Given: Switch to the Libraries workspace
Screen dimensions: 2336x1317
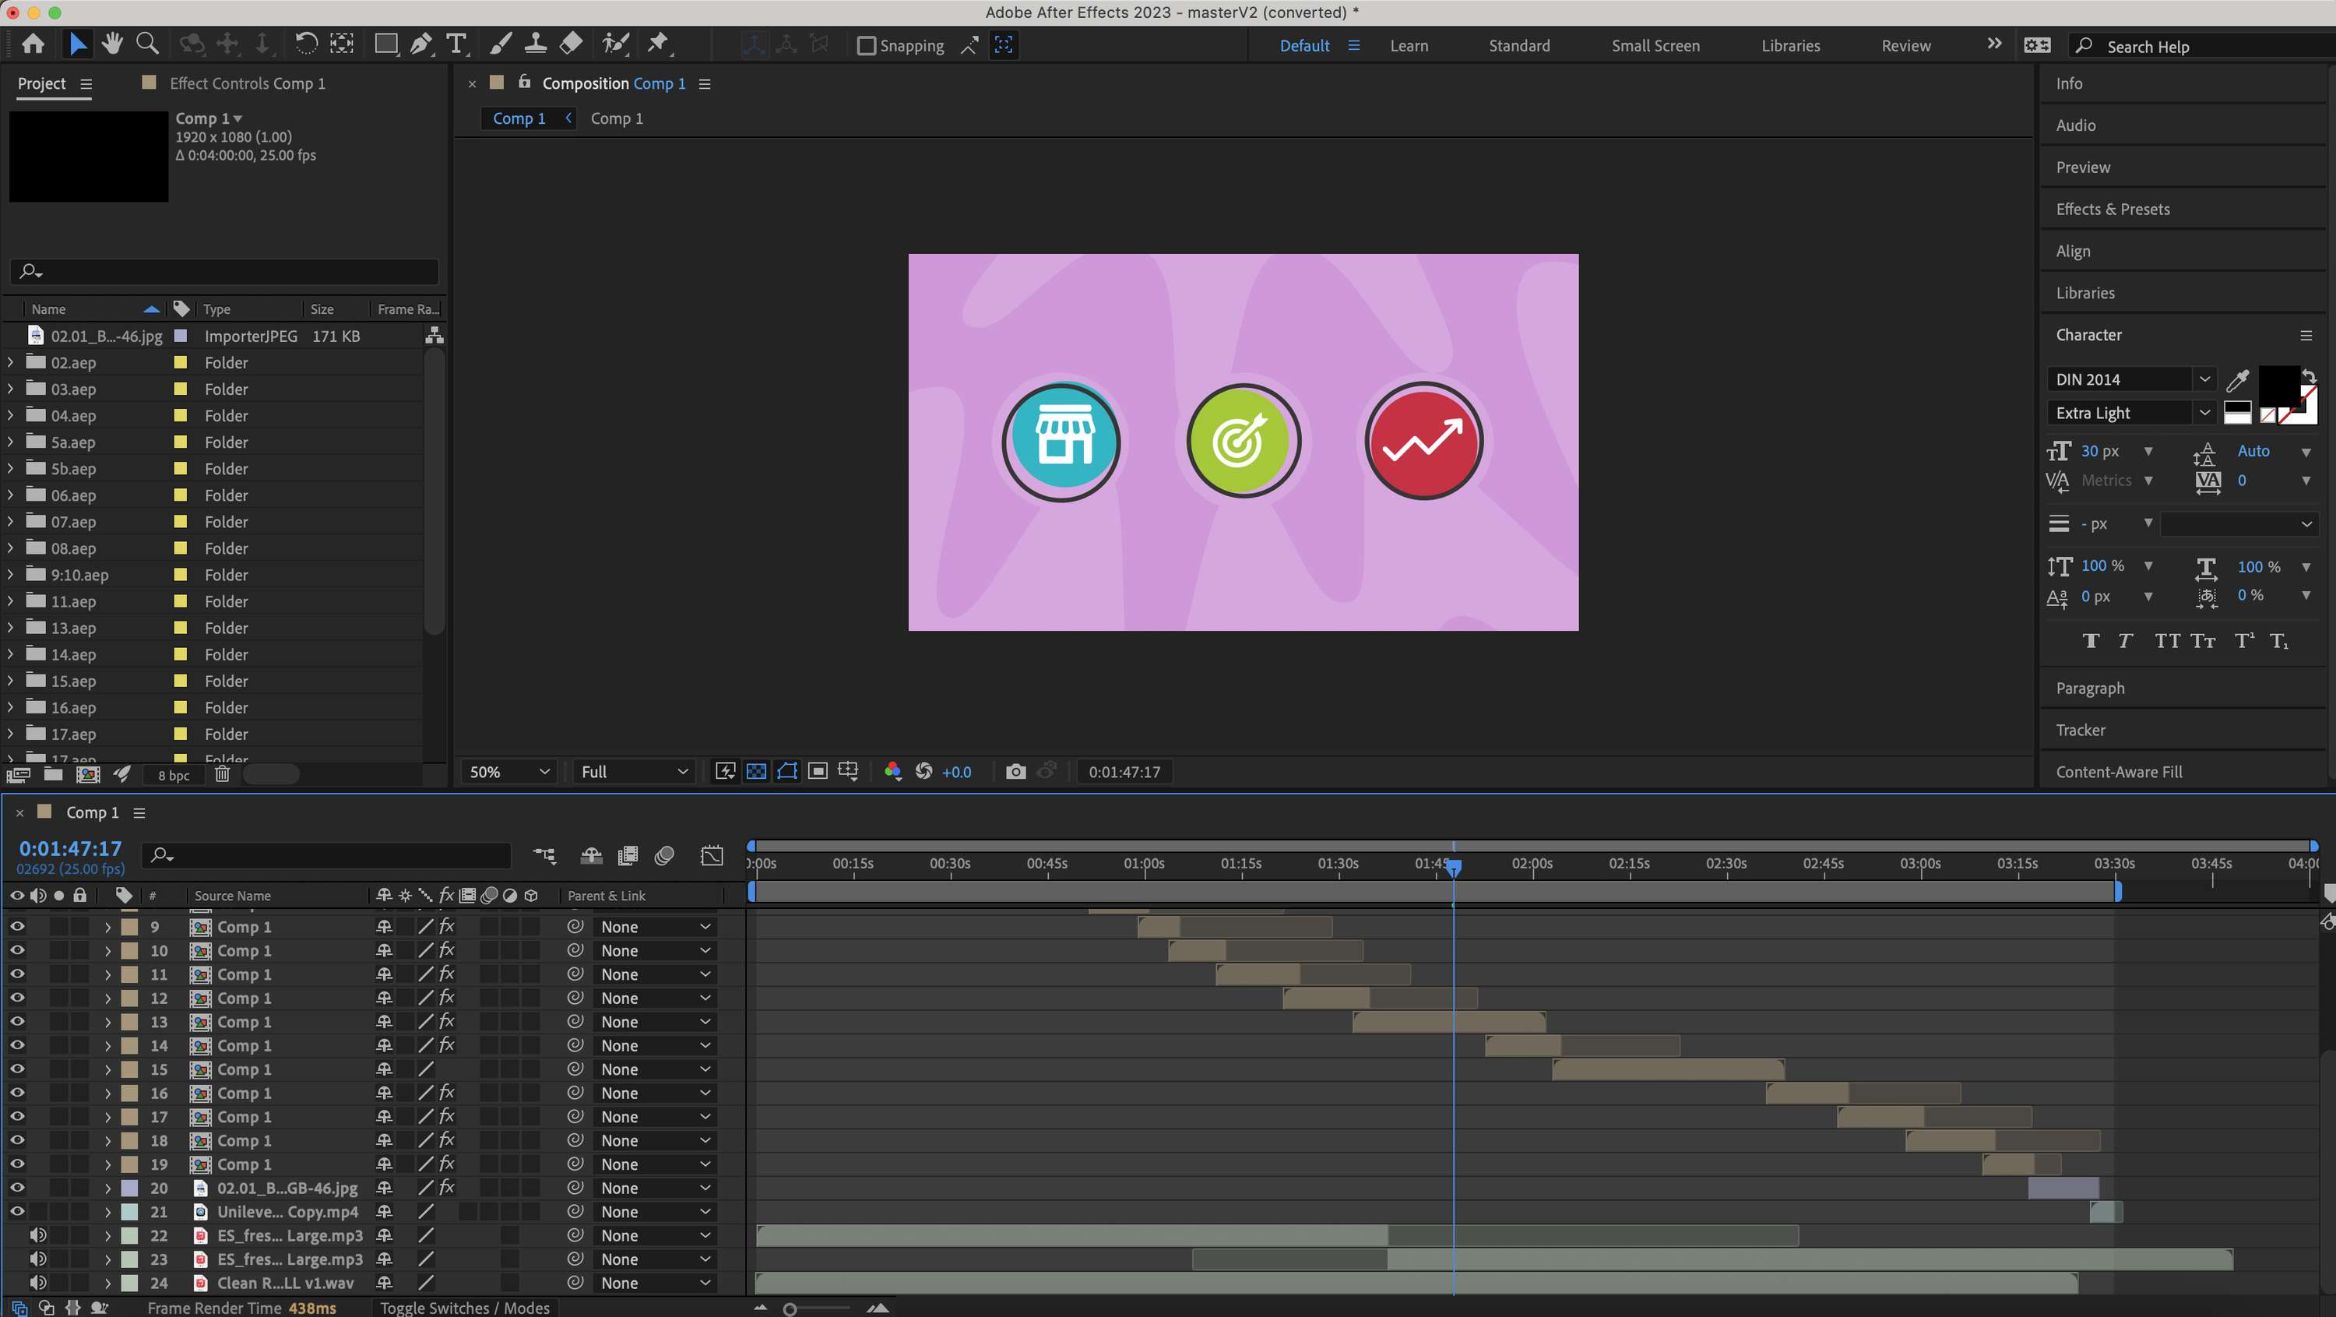Looking at the screenshot, I should (x=1790, y=45).
